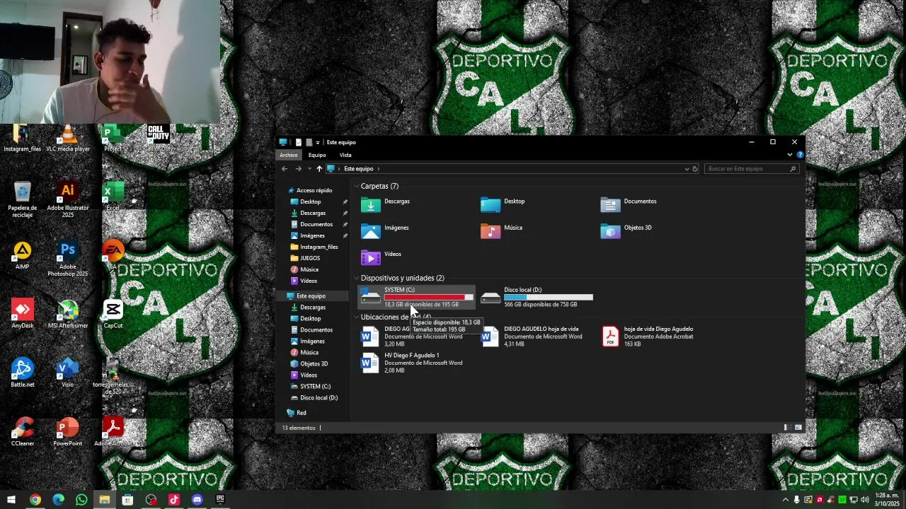Collapse the Ubicaciones de red group
Screen dimensions: 906x509
(356, 317)
